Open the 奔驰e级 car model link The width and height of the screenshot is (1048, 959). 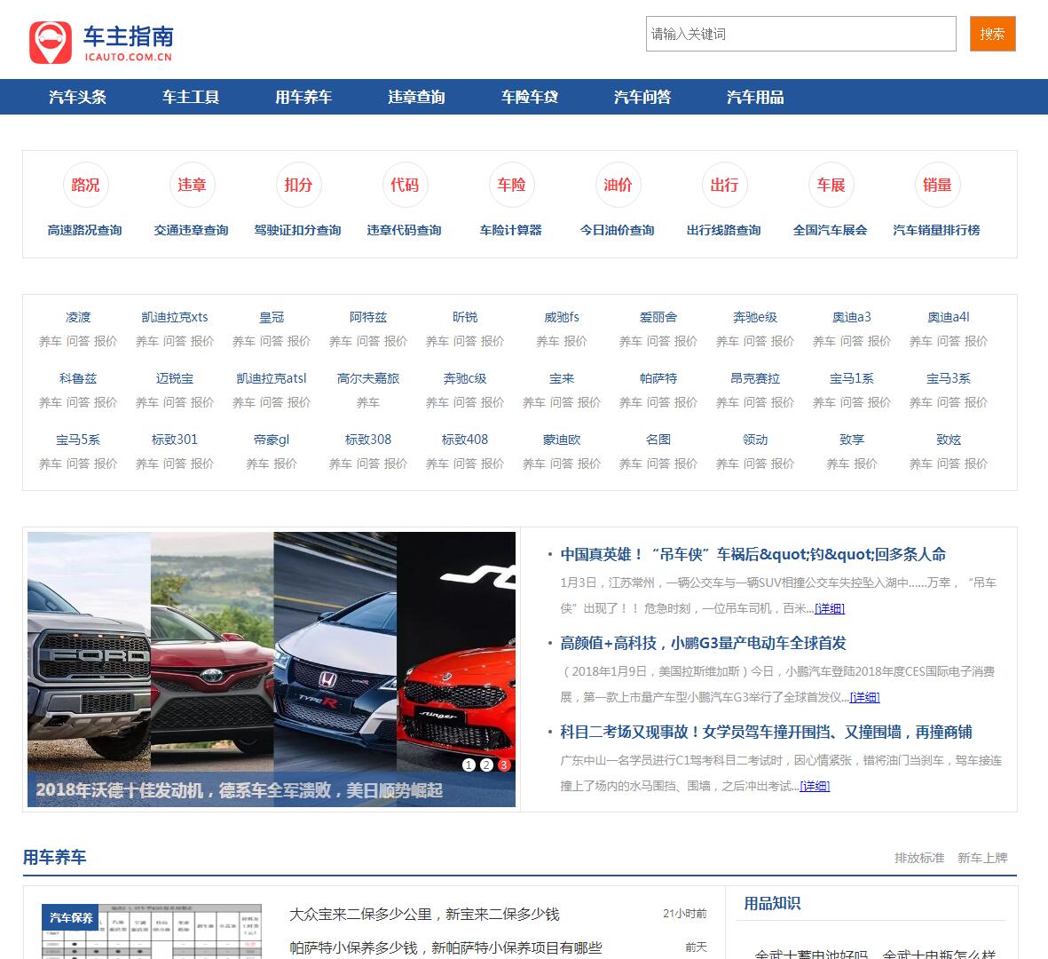pyautogui.click(x=755, y=317)
